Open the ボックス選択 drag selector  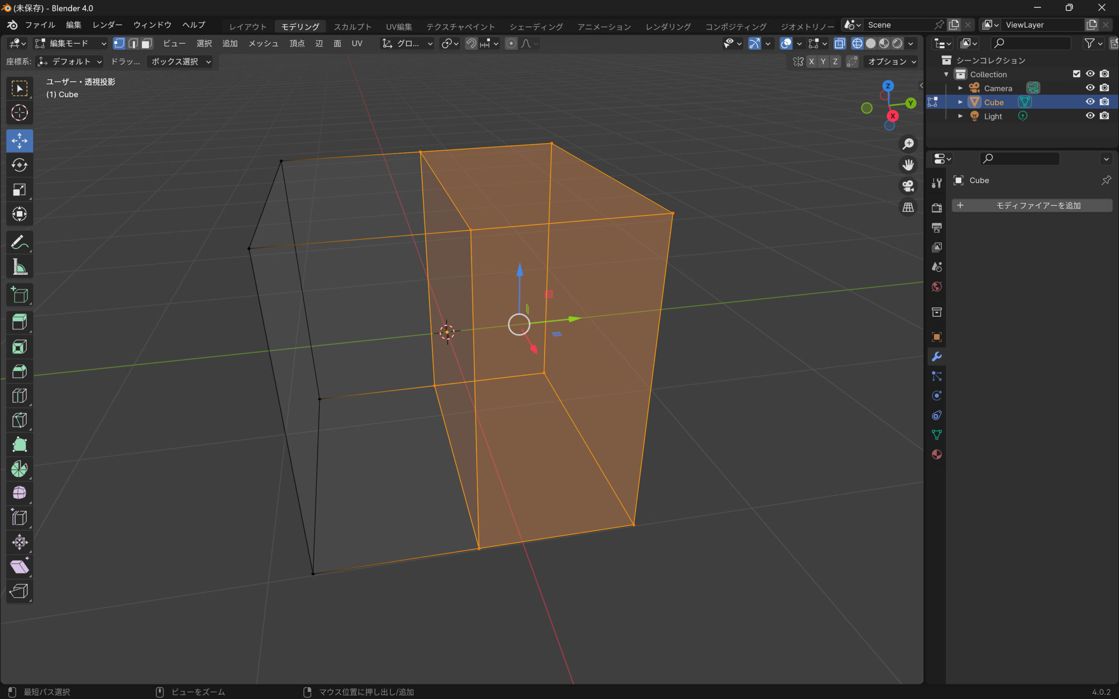coord(180,62)
